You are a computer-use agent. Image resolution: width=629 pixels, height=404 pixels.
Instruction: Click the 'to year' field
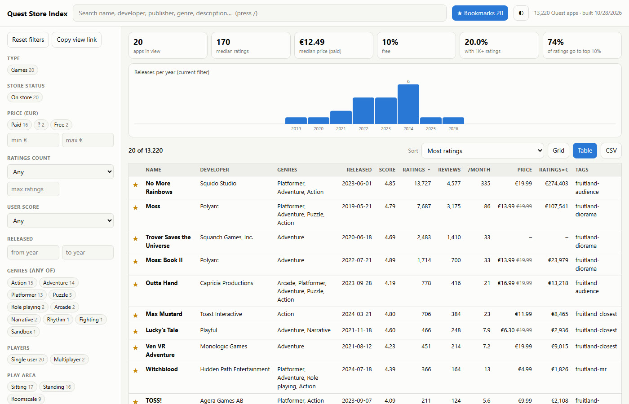[x=88, y=252]
